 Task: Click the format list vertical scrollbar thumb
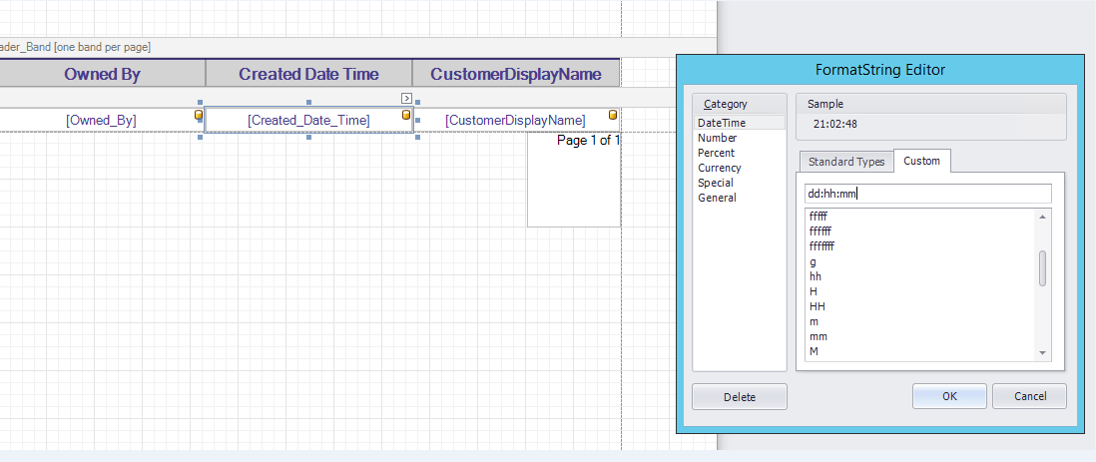click(x=1043, y=268)
